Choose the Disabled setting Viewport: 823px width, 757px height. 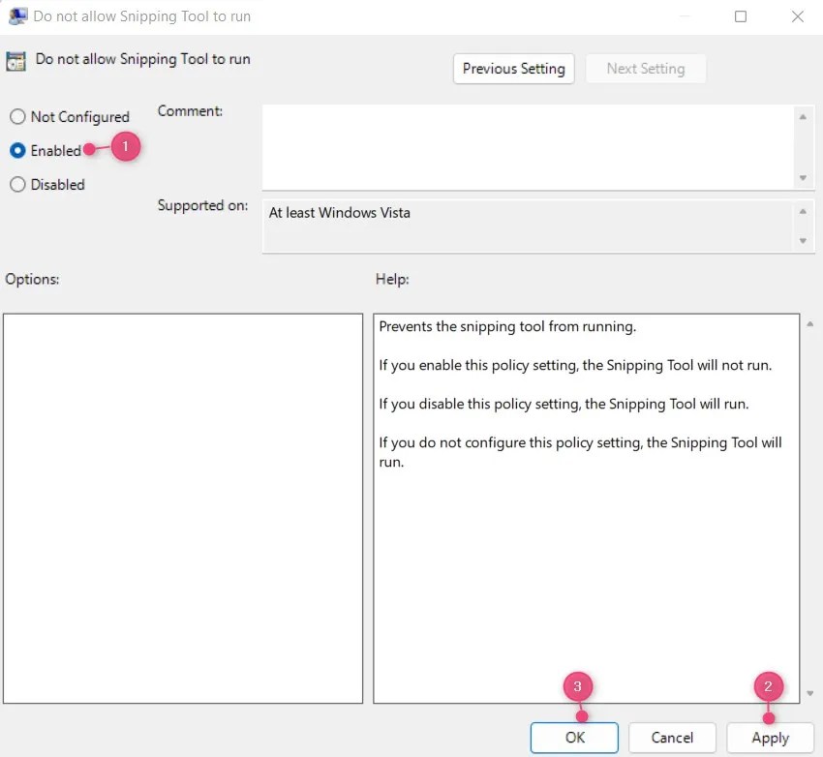click(x=17, y=184)
